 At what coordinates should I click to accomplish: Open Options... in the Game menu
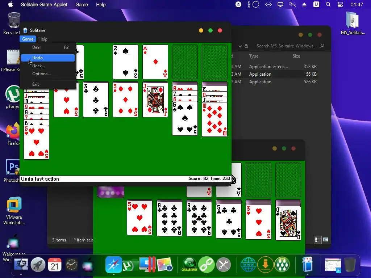[48, 74]
